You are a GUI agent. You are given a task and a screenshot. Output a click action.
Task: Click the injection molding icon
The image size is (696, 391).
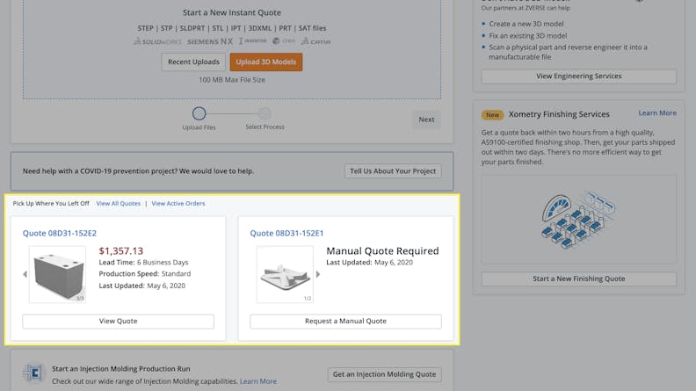click(33, 374)
